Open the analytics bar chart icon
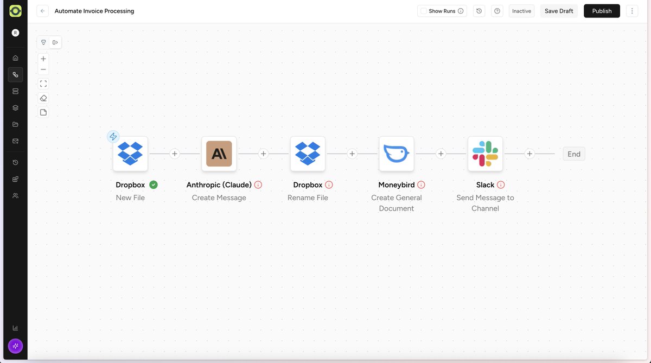The height and width of the screenshot is (363, 651). tap(15, 328)
